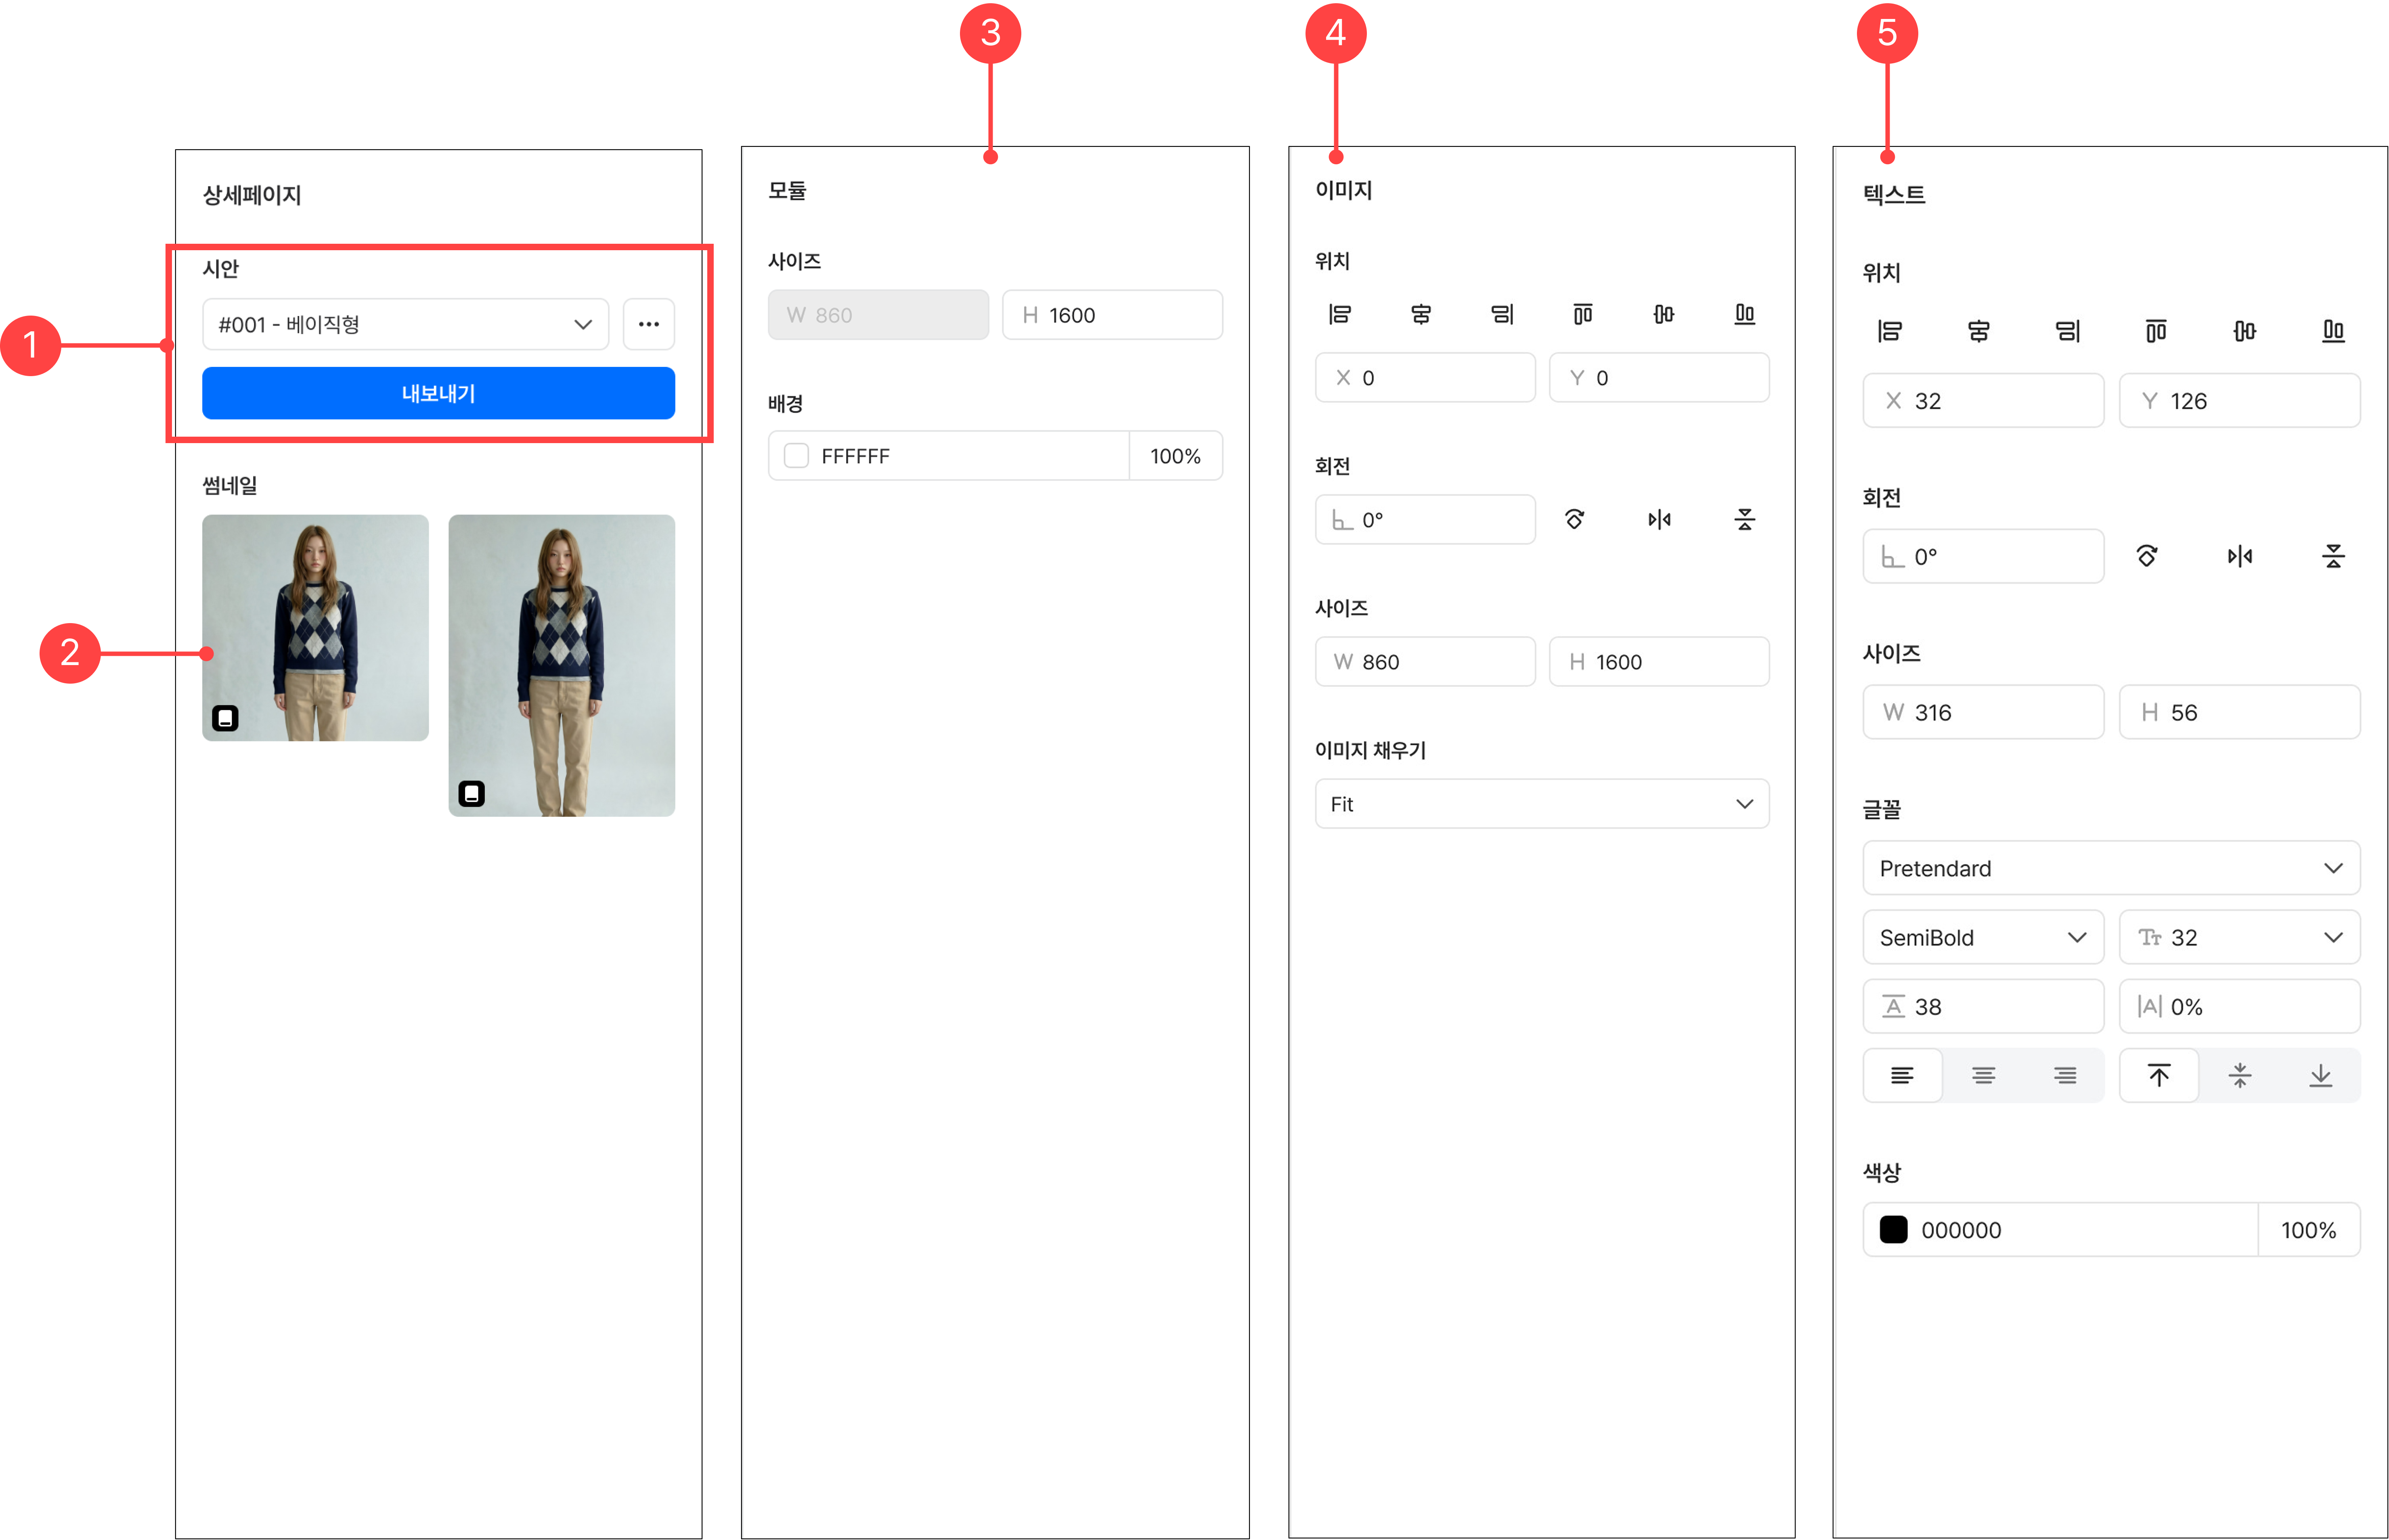Click the black text color swatch
Screen dimensions: 2389x1540
click(1894, 1230)
